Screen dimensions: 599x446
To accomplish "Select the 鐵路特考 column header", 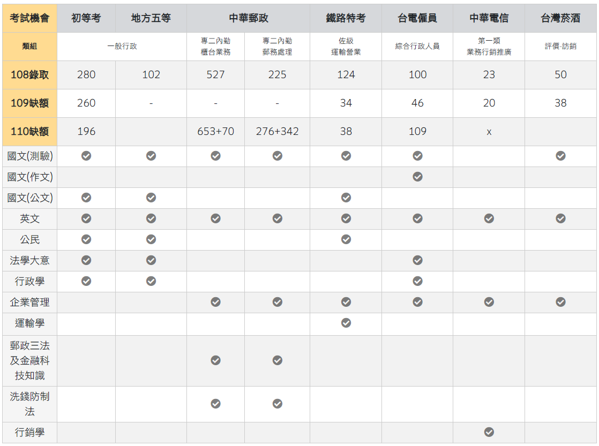I will (x=346, y=18).
